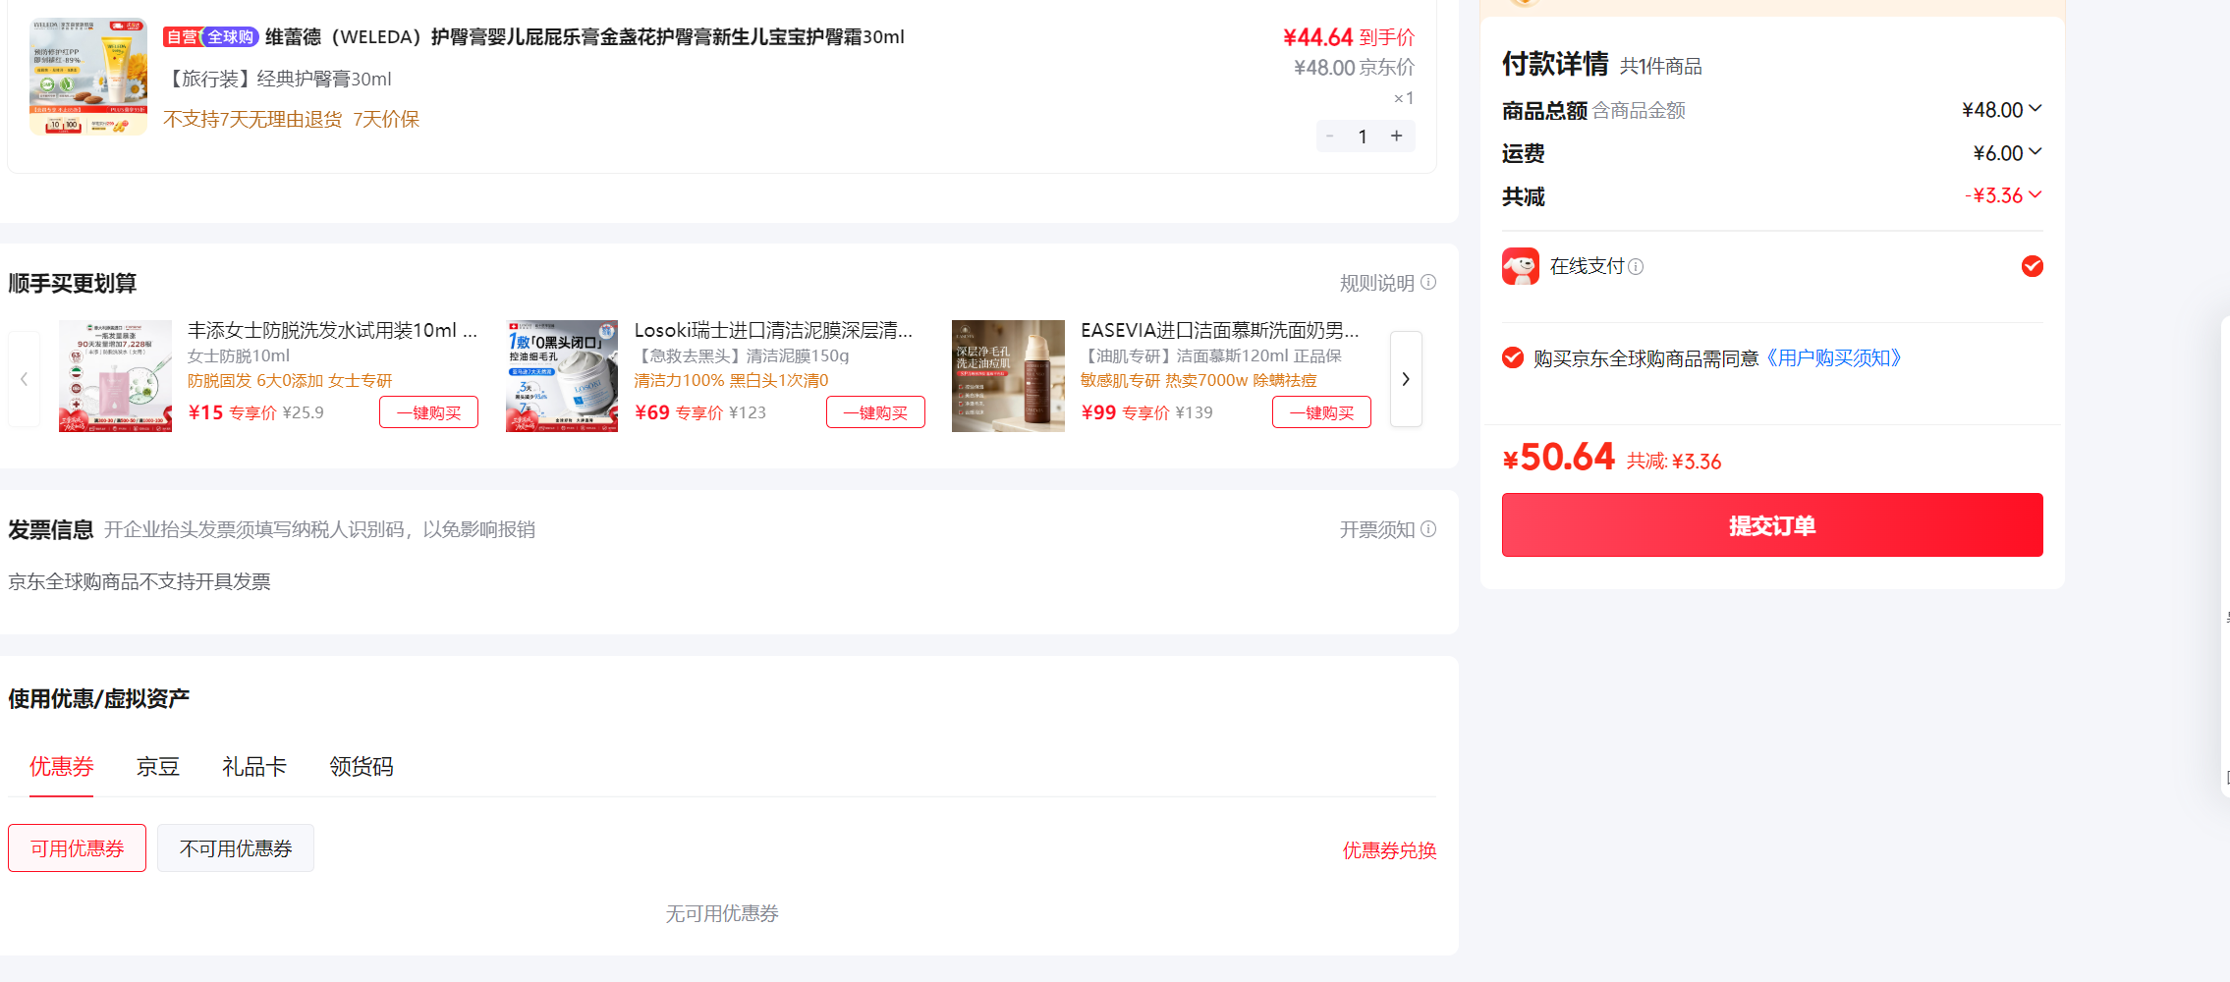Click the ¥48.00 京东价 price

click(1354, 68)
